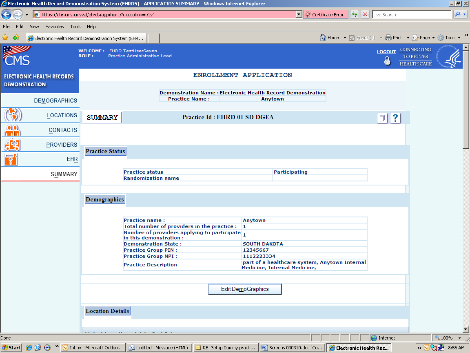This screenshot has height=353, width=470.
Task: Click the Windows Start button
Action: pos(11,348)
